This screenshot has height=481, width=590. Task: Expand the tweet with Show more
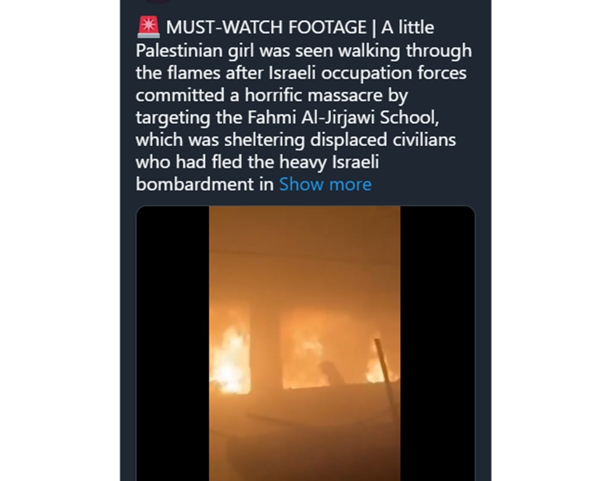coord(325,184)
